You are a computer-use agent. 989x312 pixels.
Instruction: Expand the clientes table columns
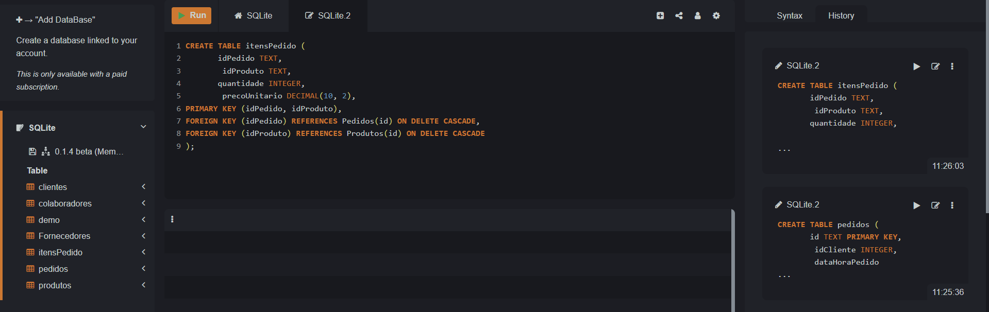tap(143, 187)
